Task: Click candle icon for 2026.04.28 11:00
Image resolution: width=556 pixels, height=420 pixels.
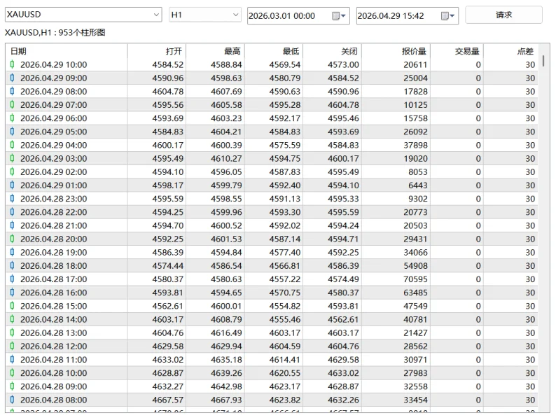Action: 12,359
